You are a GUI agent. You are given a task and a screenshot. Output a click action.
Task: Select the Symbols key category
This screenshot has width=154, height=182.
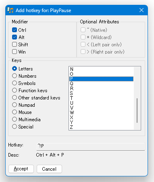[15, 83]
